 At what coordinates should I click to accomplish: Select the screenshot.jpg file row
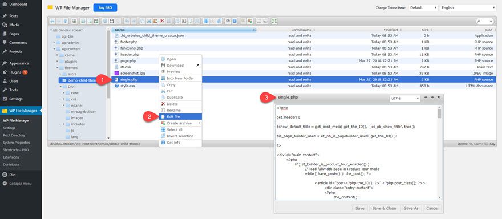(x=304, y=74)
